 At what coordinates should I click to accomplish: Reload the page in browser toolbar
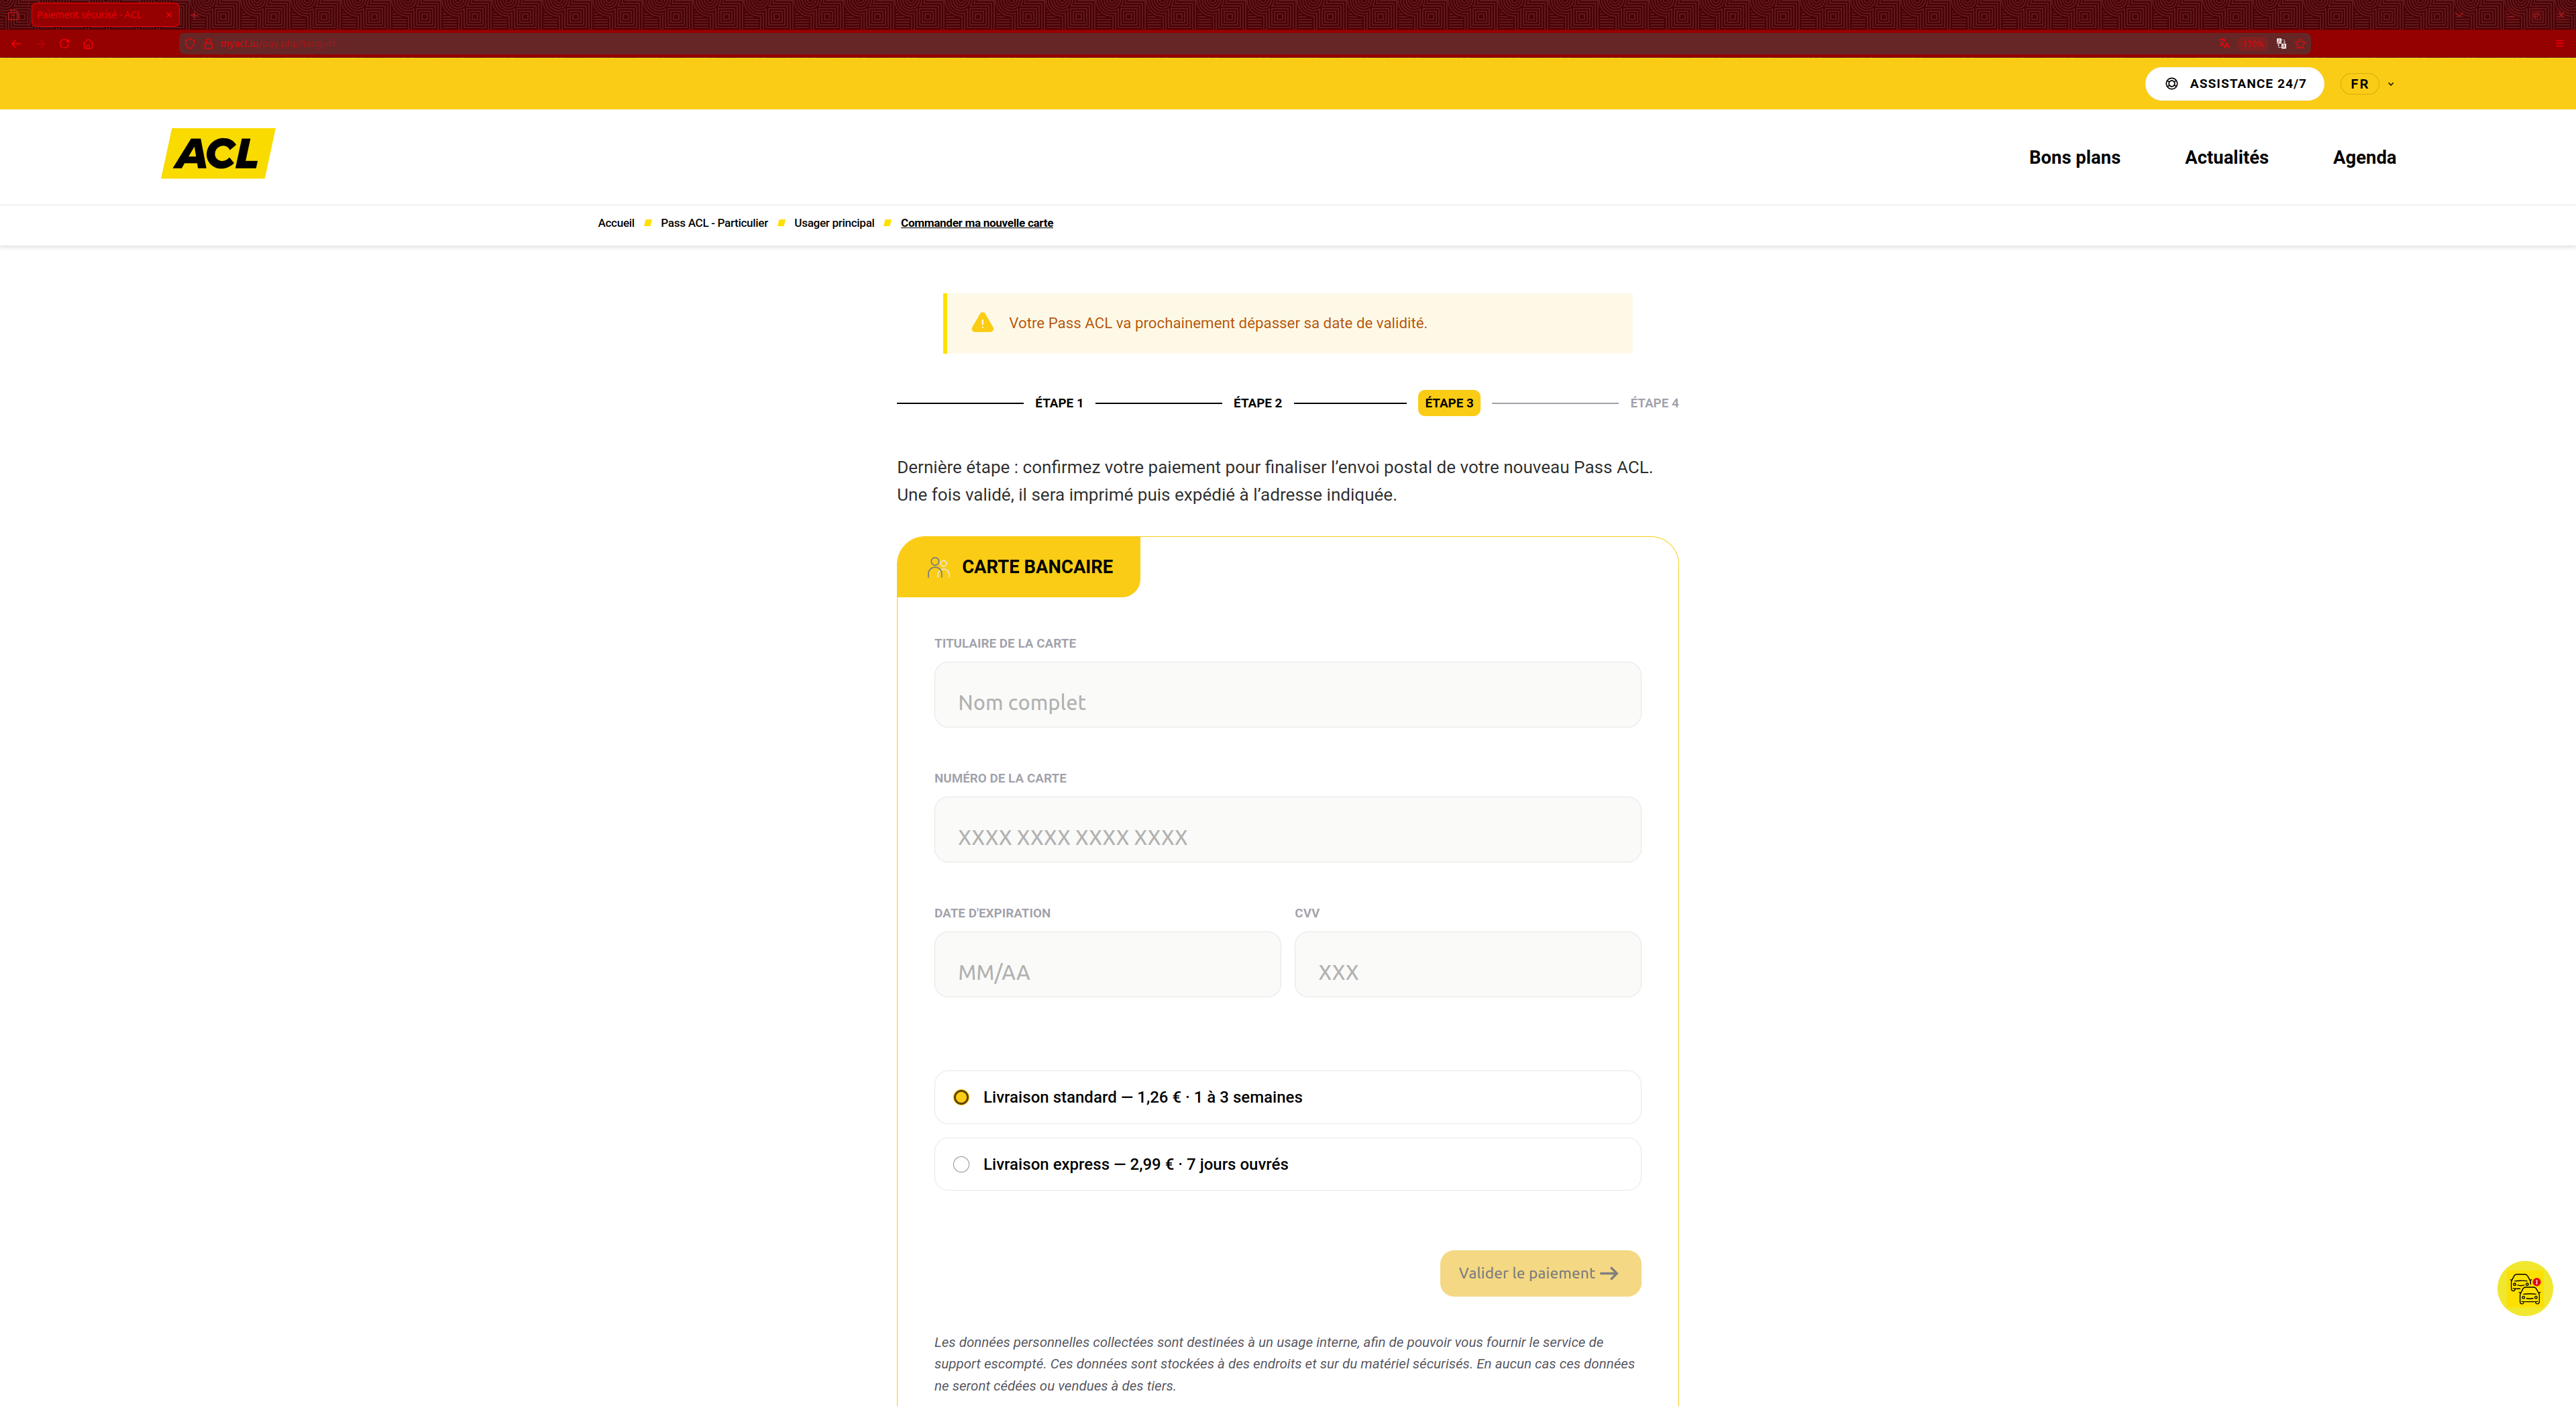click(64, 44)
